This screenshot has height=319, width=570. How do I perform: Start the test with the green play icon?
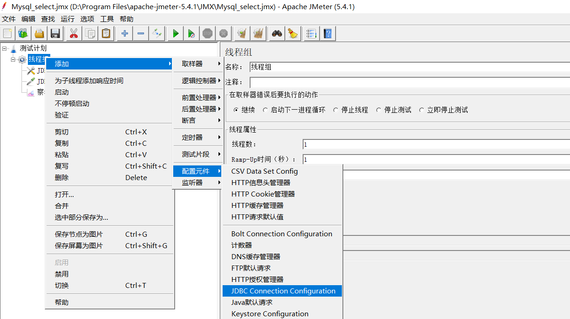coord(175,33)
